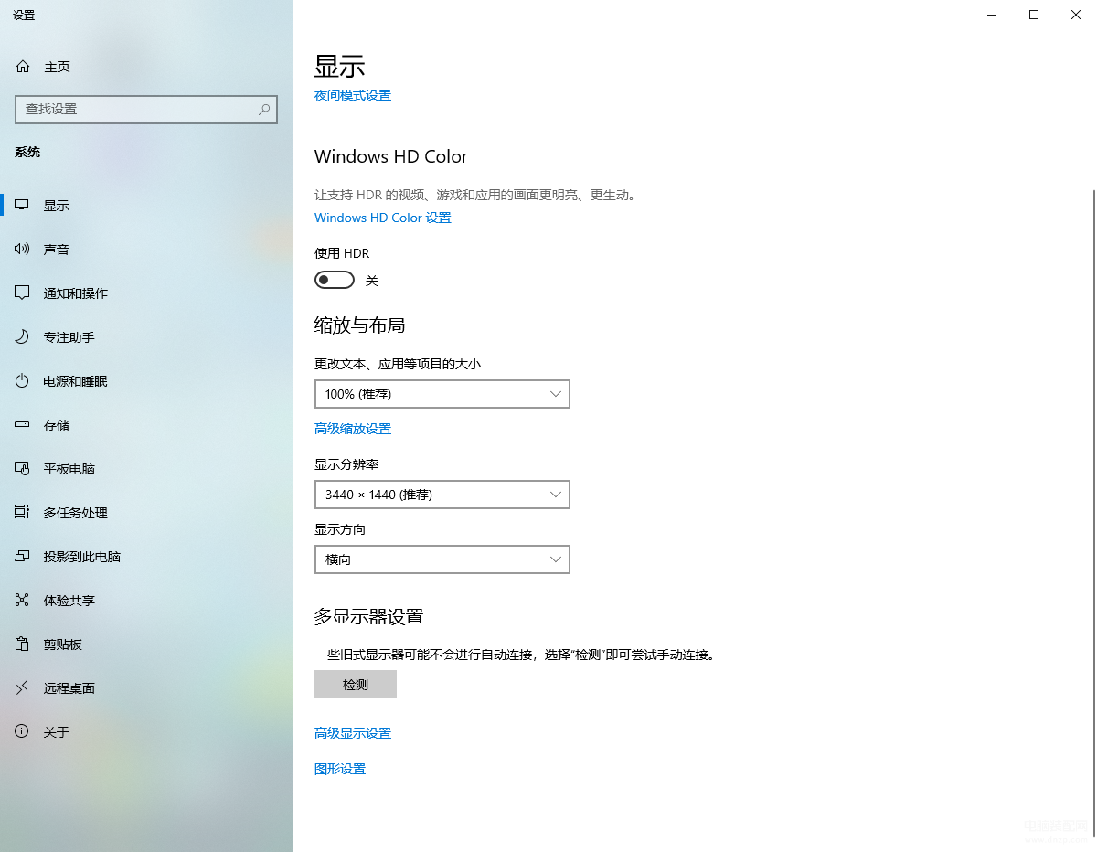This screenshot has width=1097, height=852.
Task: Open the 通知和操作 settings page
Action: [x=146, y=293]
